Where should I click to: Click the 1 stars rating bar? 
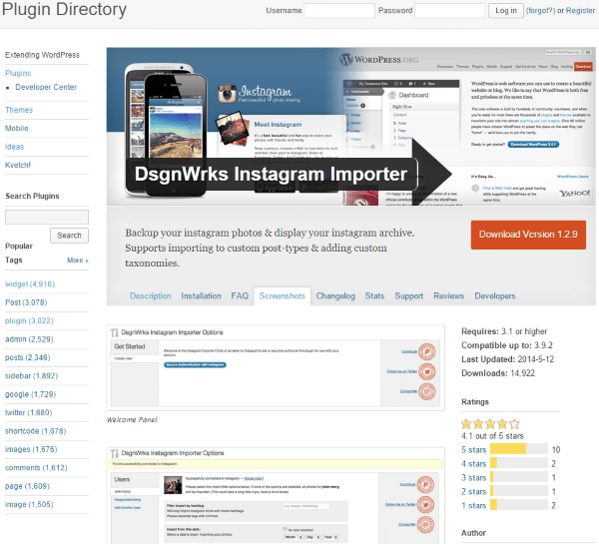(x=519, y=505)
